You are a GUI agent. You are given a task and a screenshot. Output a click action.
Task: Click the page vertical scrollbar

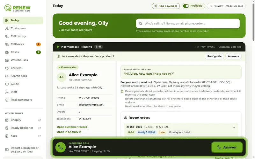(253, 22)
